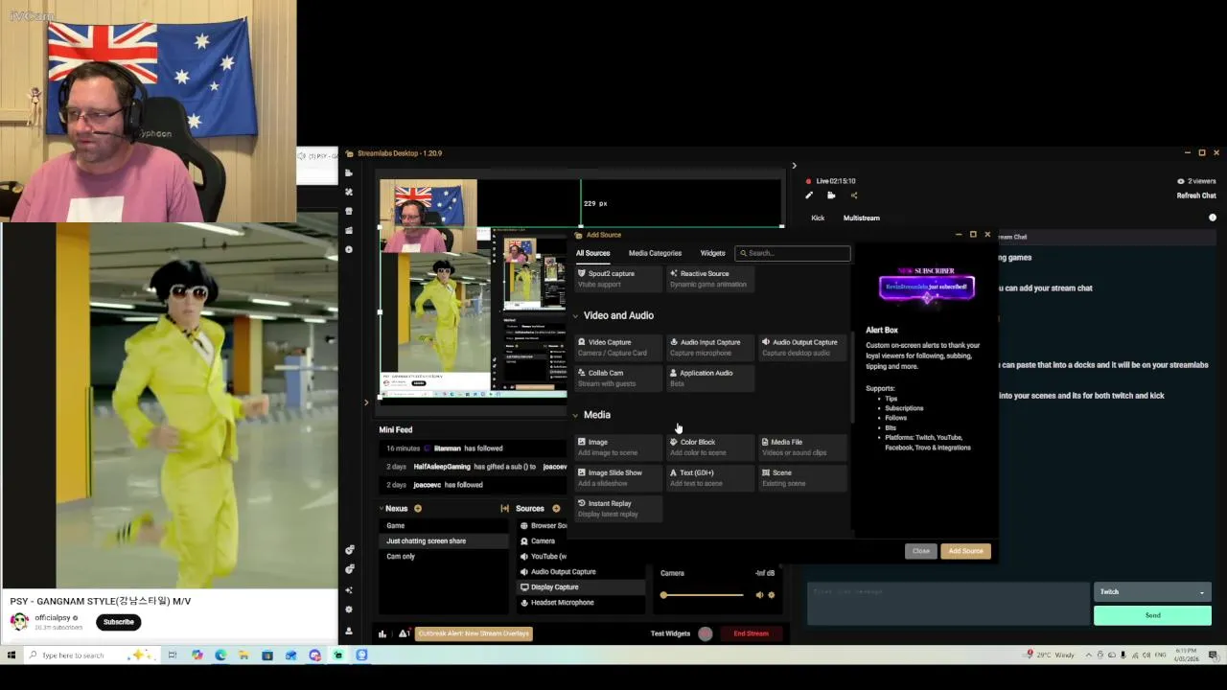The width and height of the screenshot is (1227, 690).
Task: Open the Twitch chat platform dropdown
Action: point(1152,592)
